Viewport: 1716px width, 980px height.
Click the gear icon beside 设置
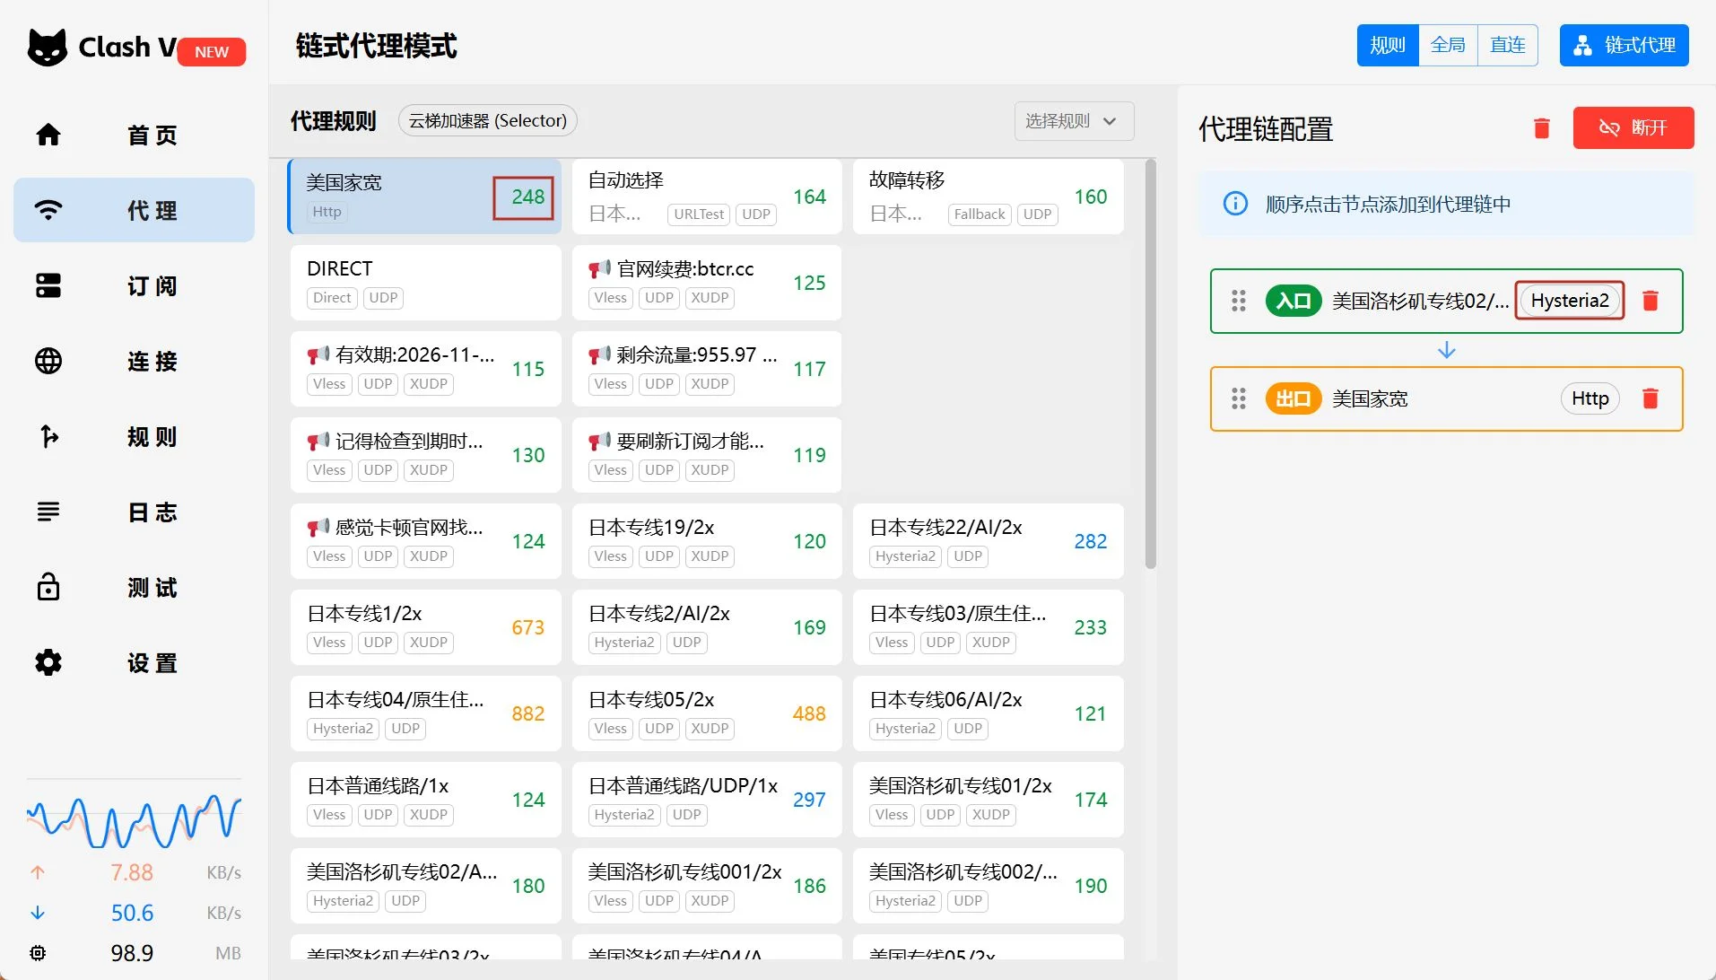48,662
